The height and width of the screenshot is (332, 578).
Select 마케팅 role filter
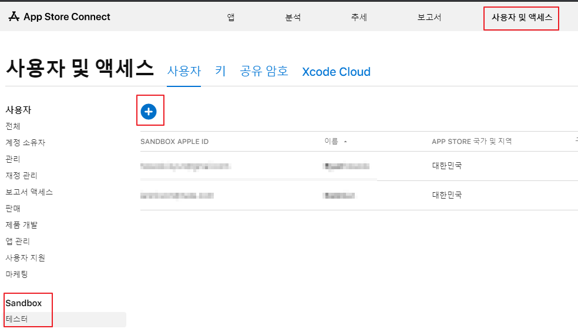(x=16, y=274)
